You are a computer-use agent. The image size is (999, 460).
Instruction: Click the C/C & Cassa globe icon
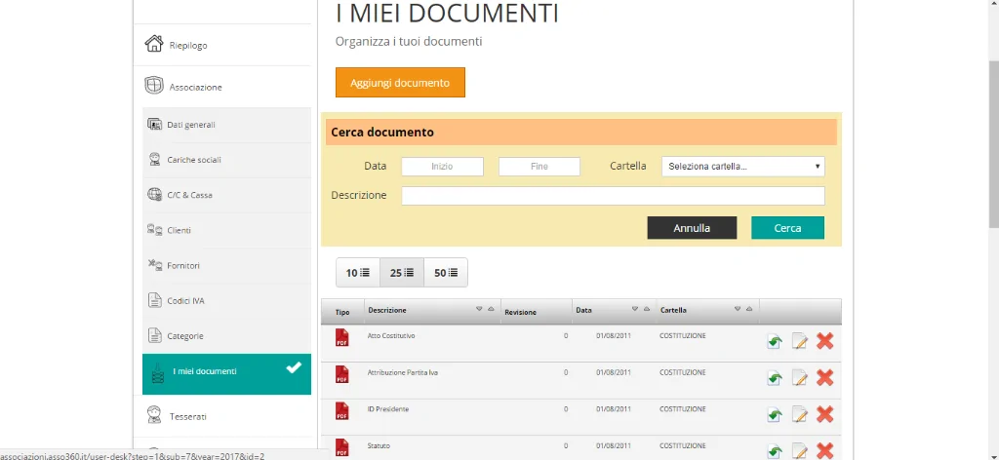pos(154,195)
